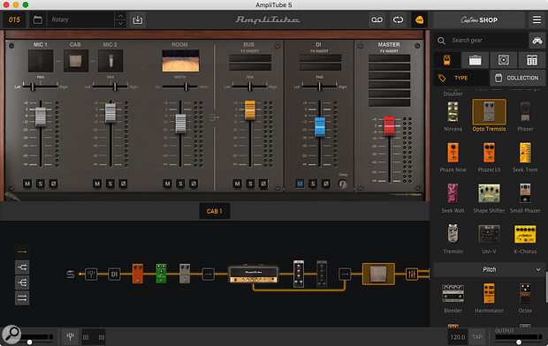Screen dimensions: 548x346
Task: Select the amp head in signal chain
Action: click(x=254, y=274)
